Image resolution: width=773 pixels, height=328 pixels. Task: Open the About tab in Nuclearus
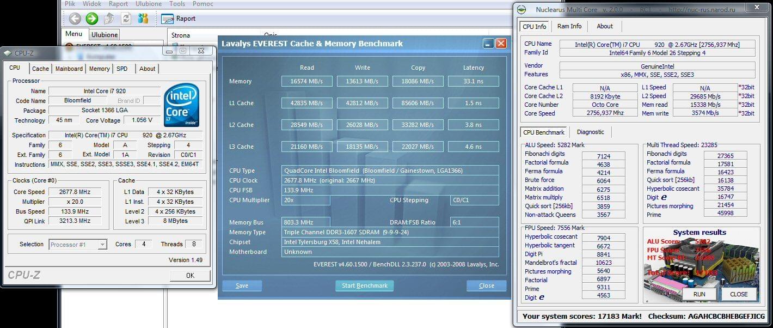(605, 26)
